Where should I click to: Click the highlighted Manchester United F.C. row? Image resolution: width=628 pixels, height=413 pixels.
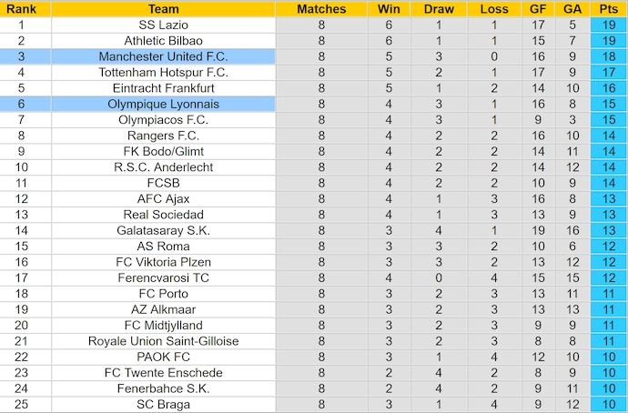(164, 56)
